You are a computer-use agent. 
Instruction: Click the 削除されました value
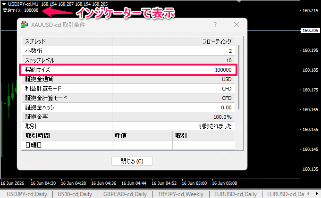215,126
